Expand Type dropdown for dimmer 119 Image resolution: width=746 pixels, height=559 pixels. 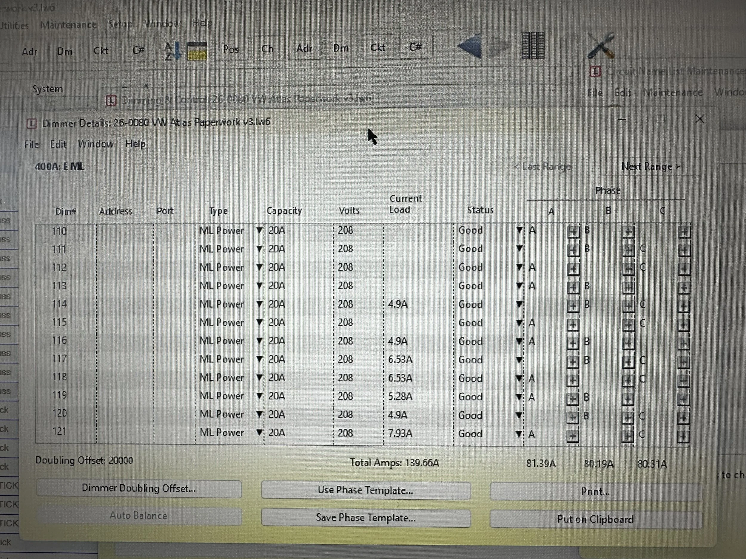[x=259, y=396]
